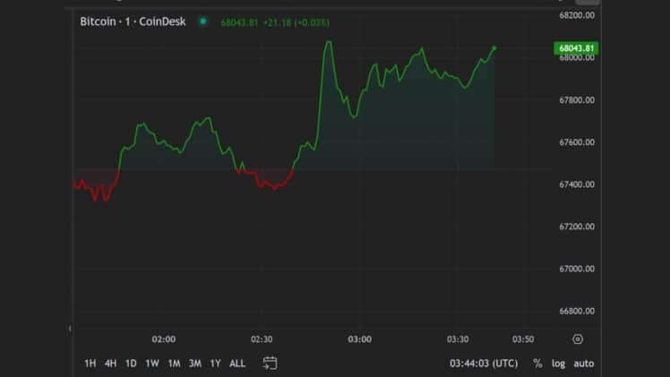Viewport: 670px width, 377px height.
Task: Choose the 1Y time range
Action: click(x=215, y=364)
